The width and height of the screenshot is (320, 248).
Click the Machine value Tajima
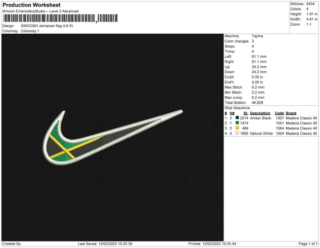point(258,36)
